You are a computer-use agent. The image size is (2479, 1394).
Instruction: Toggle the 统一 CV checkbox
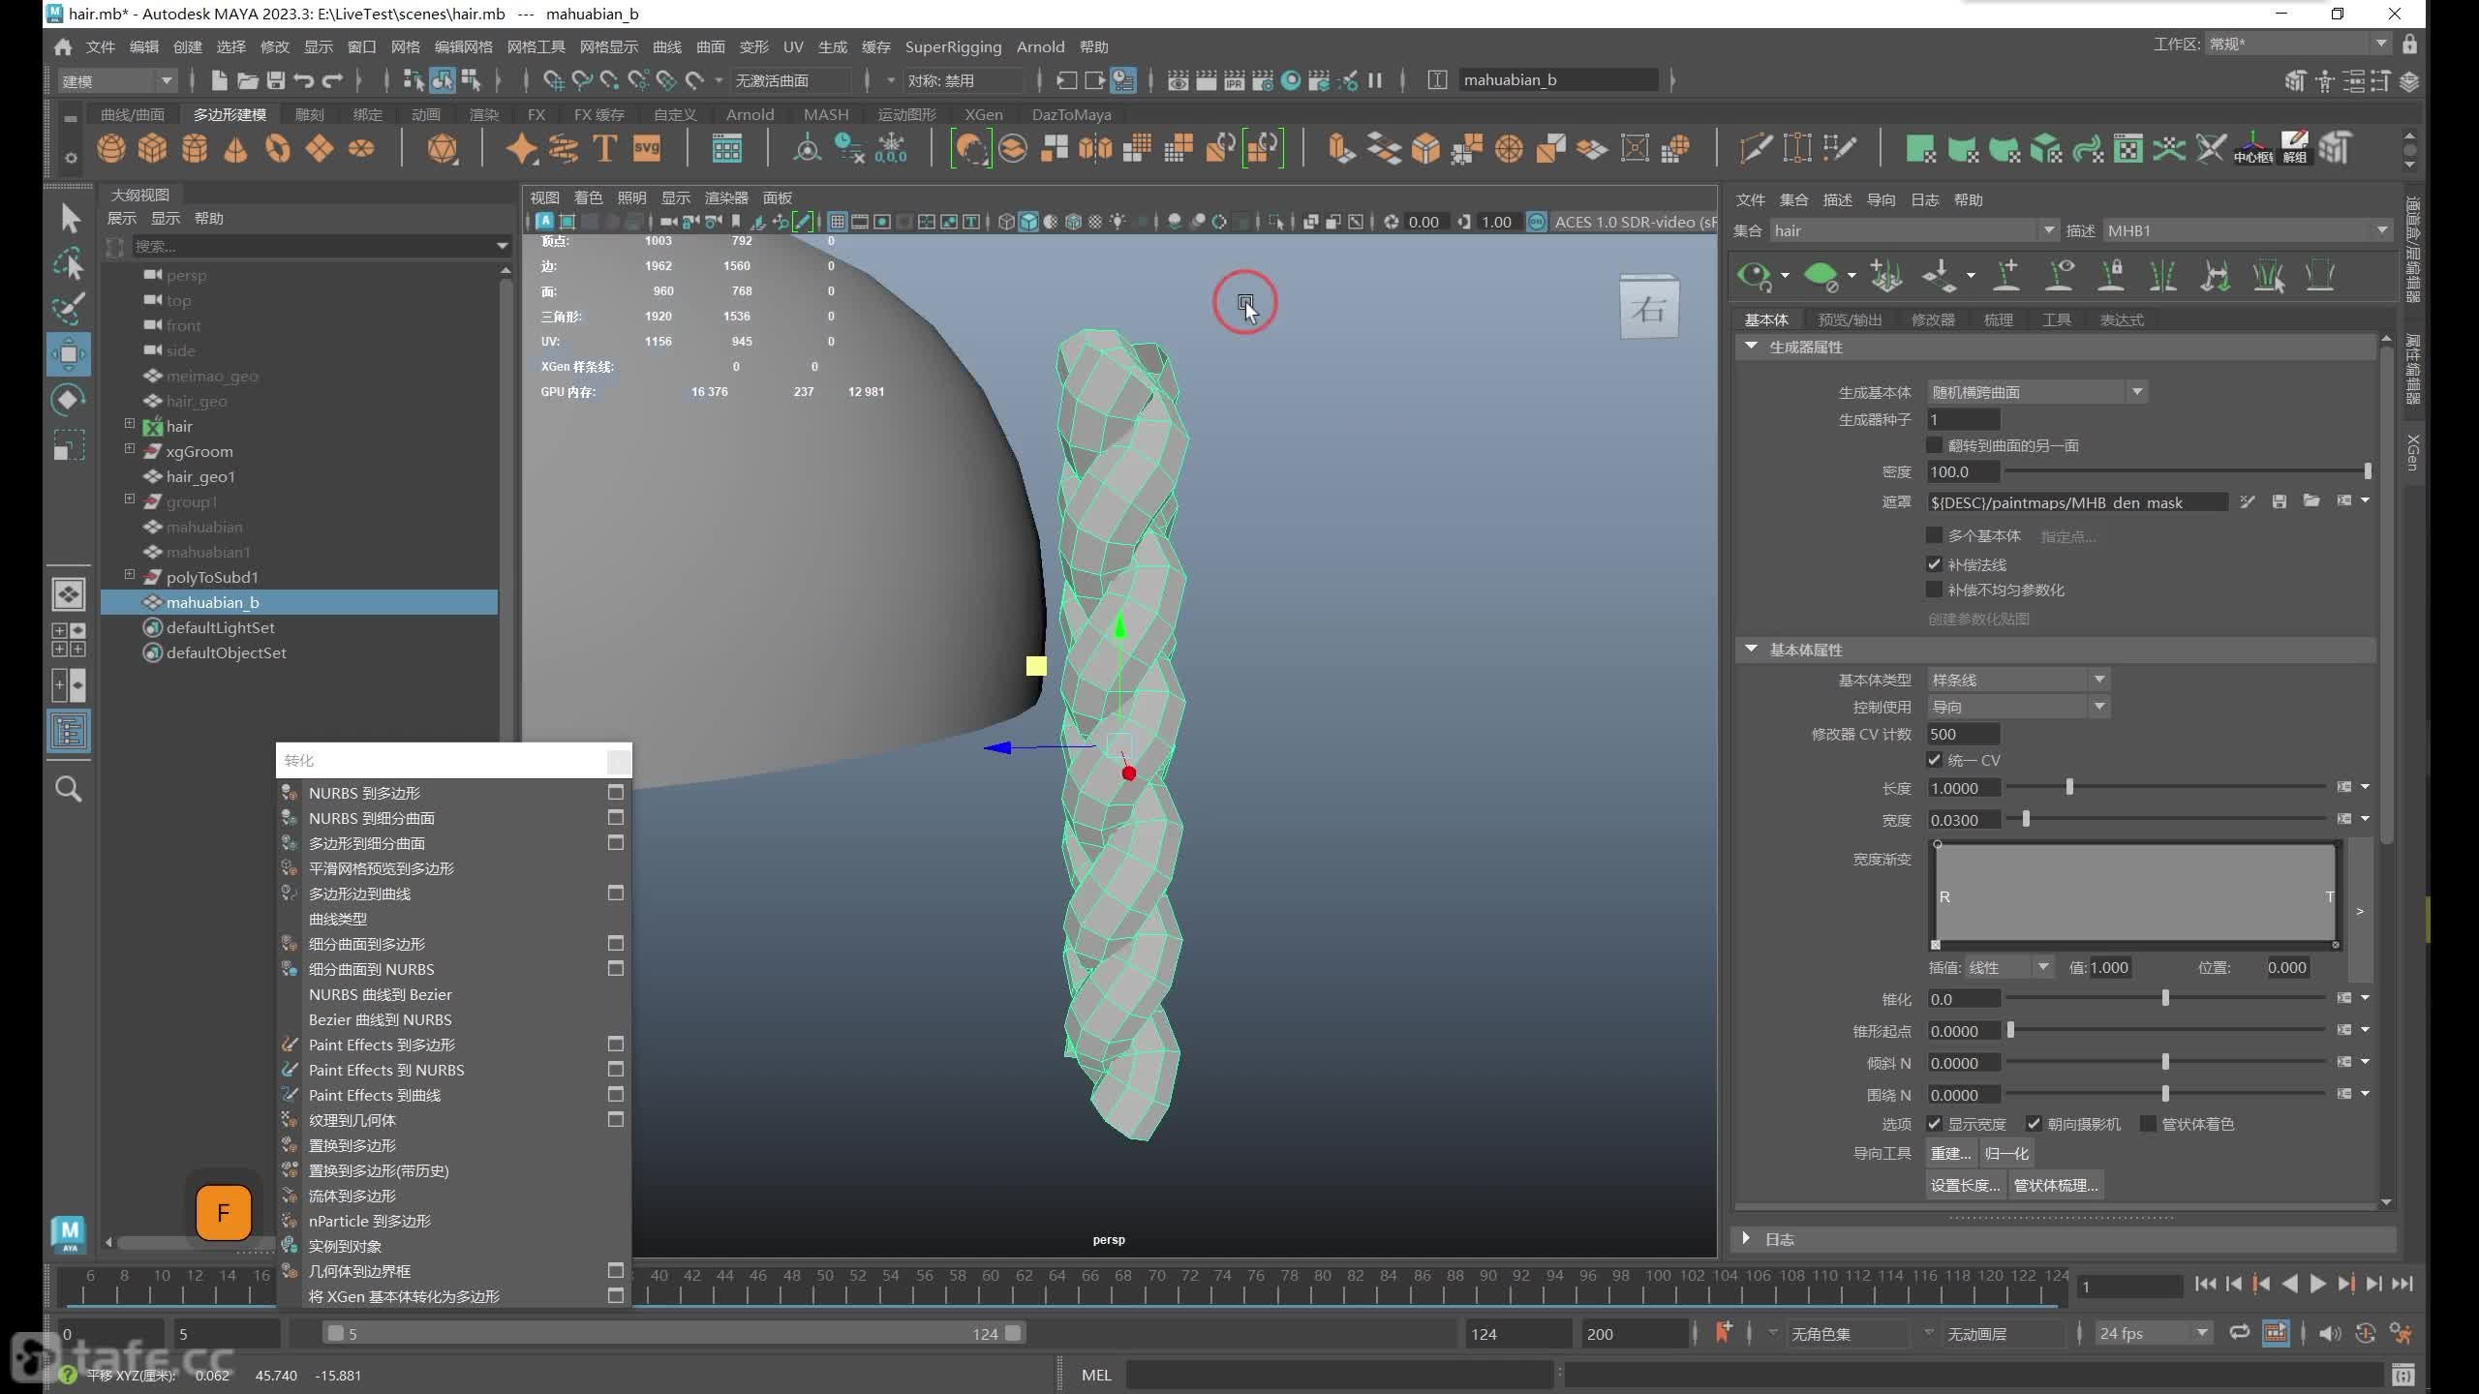coord(1935,760)
